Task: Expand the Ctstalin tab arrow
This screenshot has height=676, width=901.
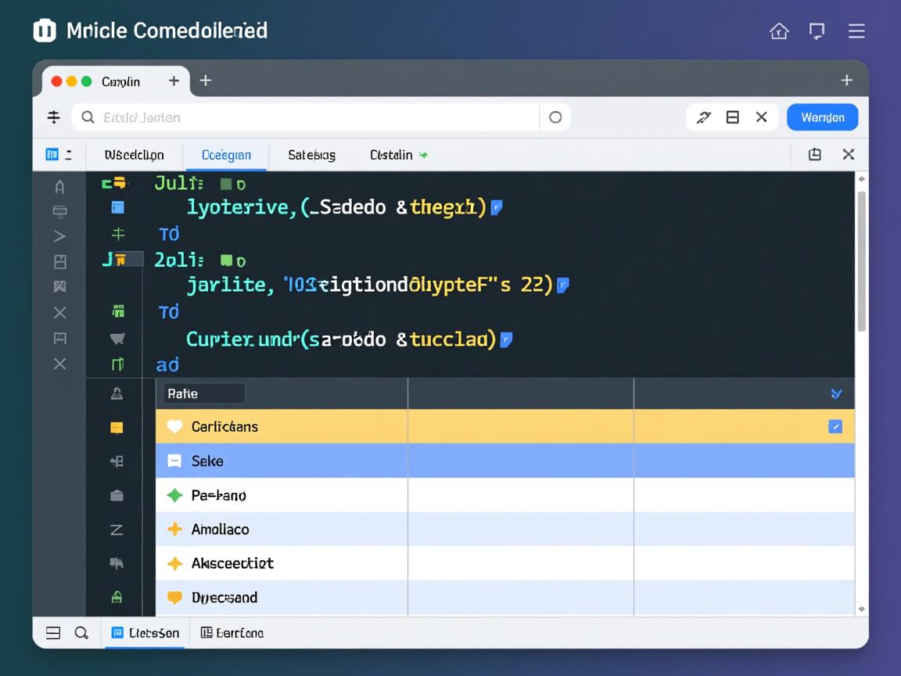Action: (423, 155)
